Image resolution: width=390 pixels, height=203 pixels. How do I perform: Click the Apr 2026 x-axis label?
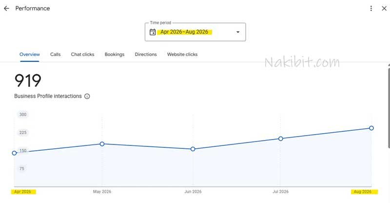click(x=22, y=192)
